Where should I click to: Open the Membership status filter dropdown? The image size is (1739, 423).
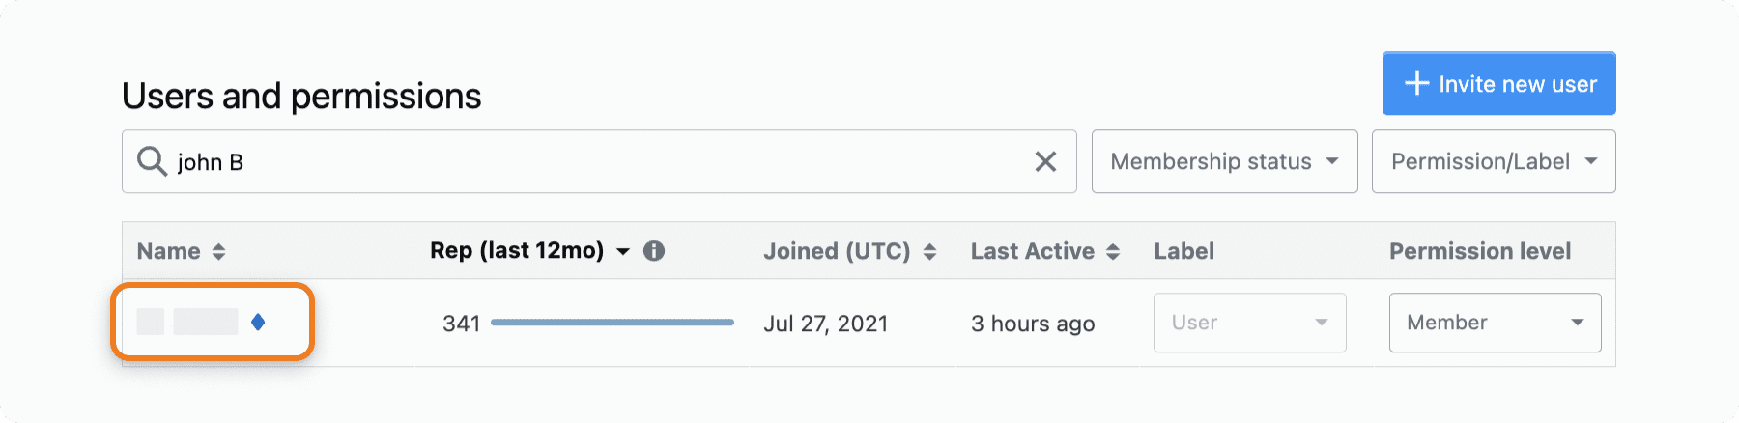tap(1224, 161)
